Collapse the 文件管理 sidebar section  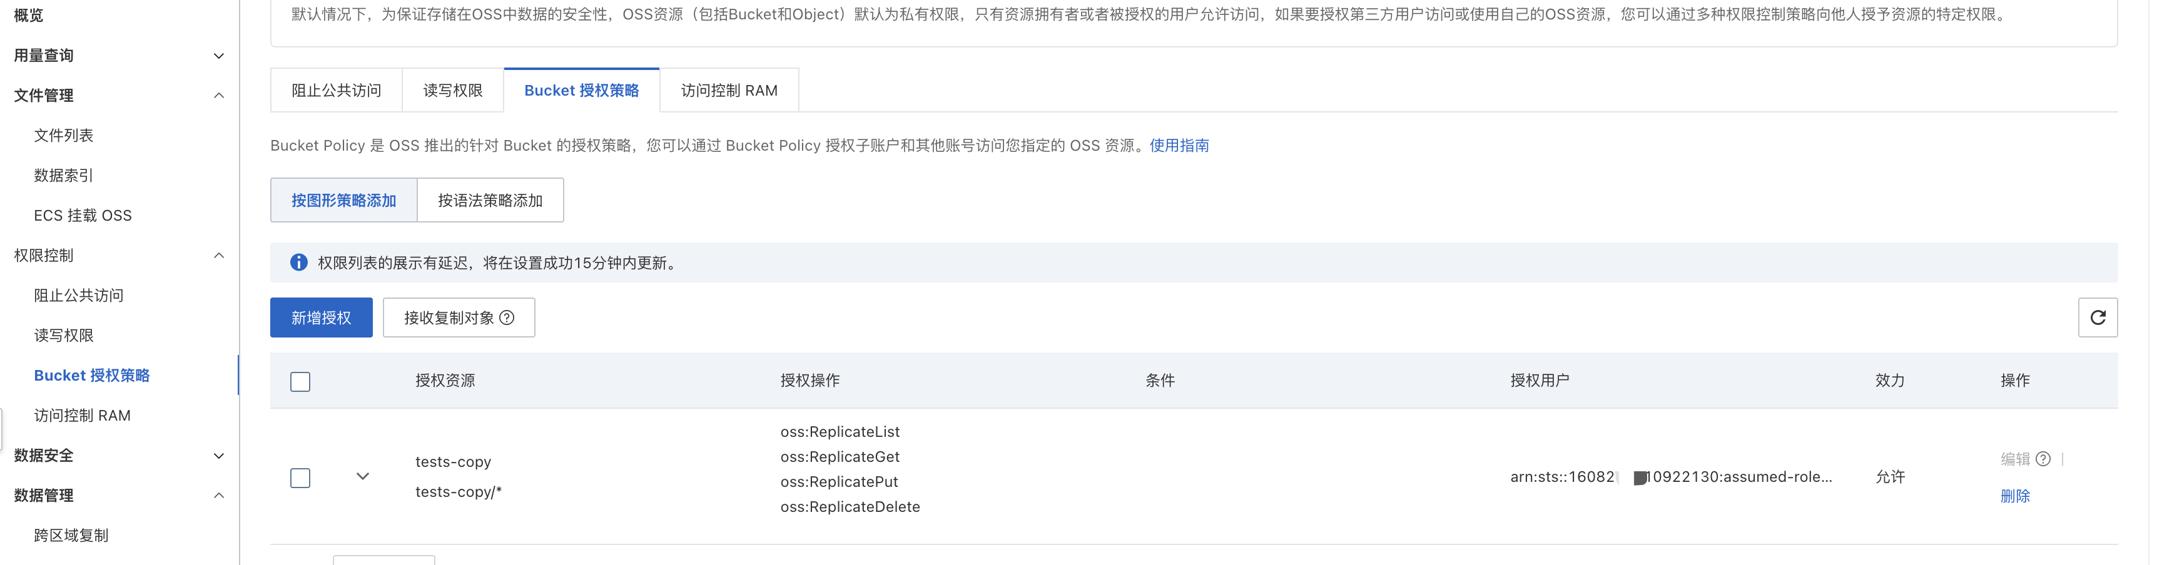(x=220, y=96)
